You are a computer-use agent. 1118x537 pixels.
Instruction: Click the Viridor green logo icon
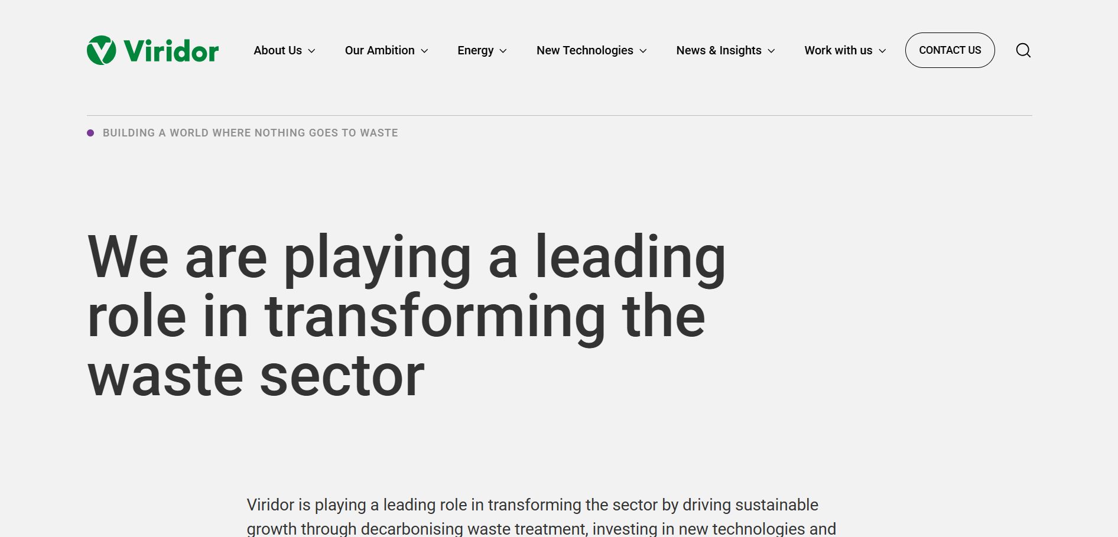[102, 50]
